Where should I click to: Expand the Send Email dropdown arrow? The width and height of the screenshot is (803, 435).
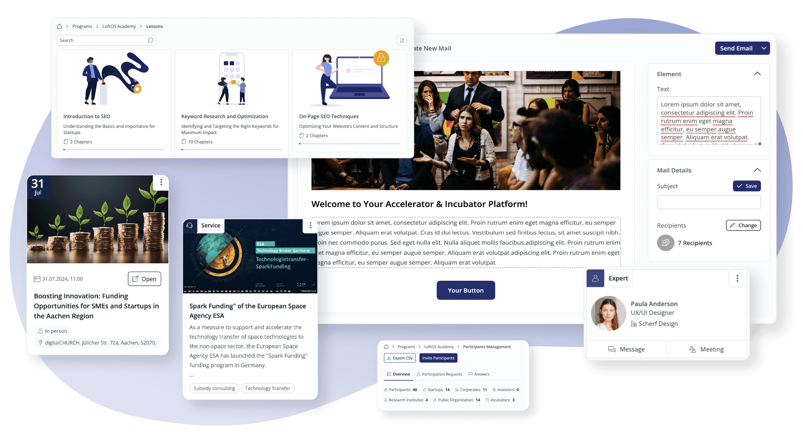(x=765, y=48)
